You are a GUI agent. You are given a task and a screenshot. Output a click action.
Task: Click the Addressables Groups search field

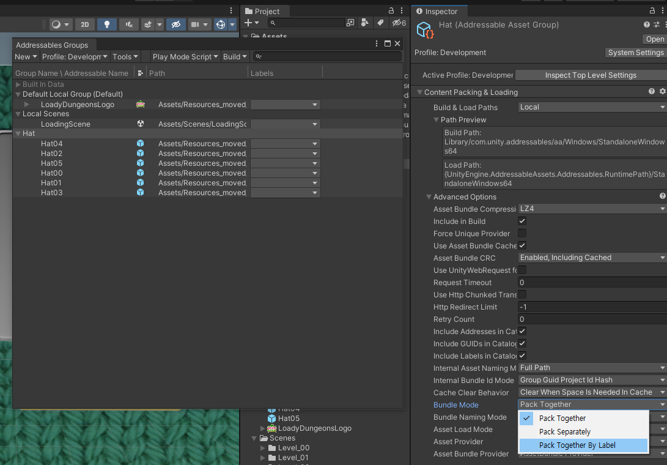pyautogui.click(x=327, y=57)
